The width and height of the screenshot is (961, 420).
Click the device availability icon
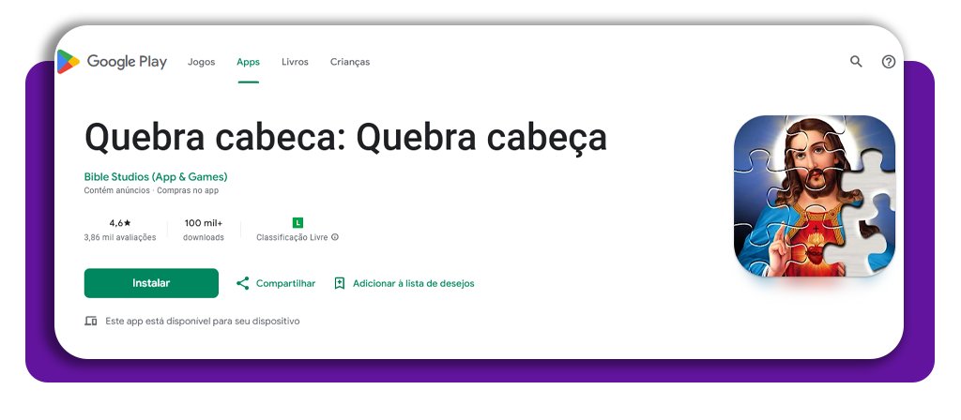point(91,321)
